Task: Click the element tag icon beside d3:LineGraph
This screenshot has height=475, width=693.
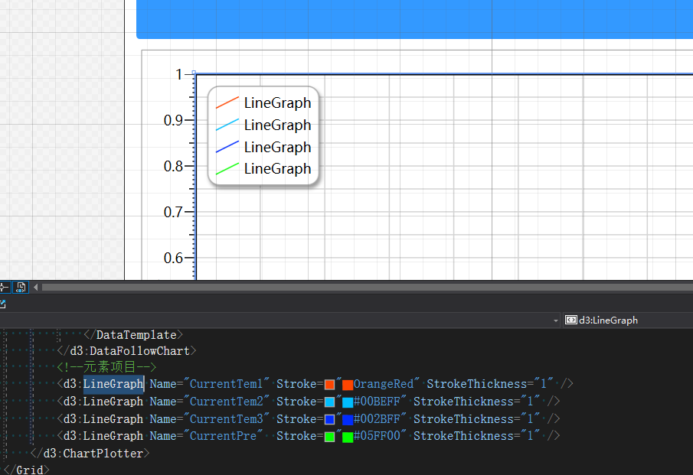Action: click(x=570, y=320)
